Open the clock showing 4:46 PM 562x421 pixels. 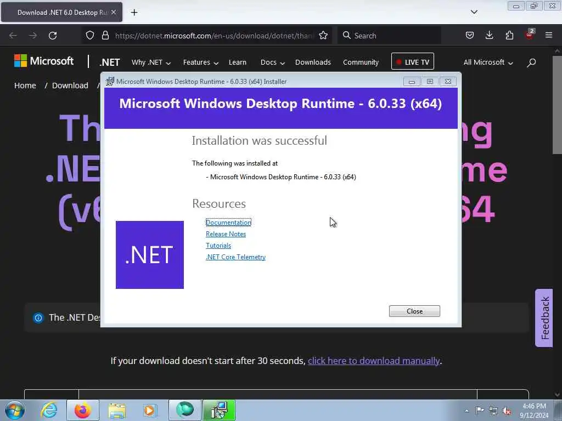click(534, 411)
